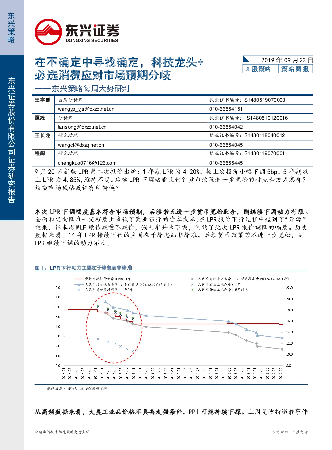Click analyst name '谭淞'
332x450 pixels.
[x=40, y=118]
